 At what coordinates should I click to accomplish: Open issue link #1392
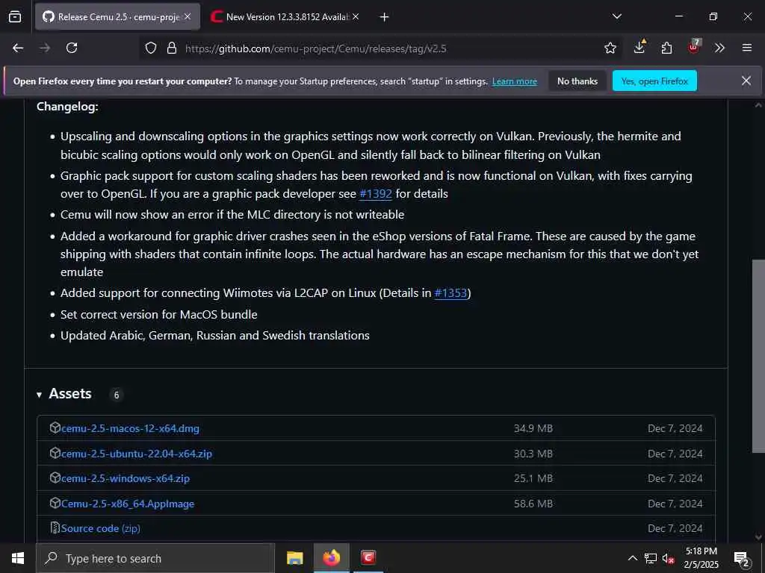[375, 194]
